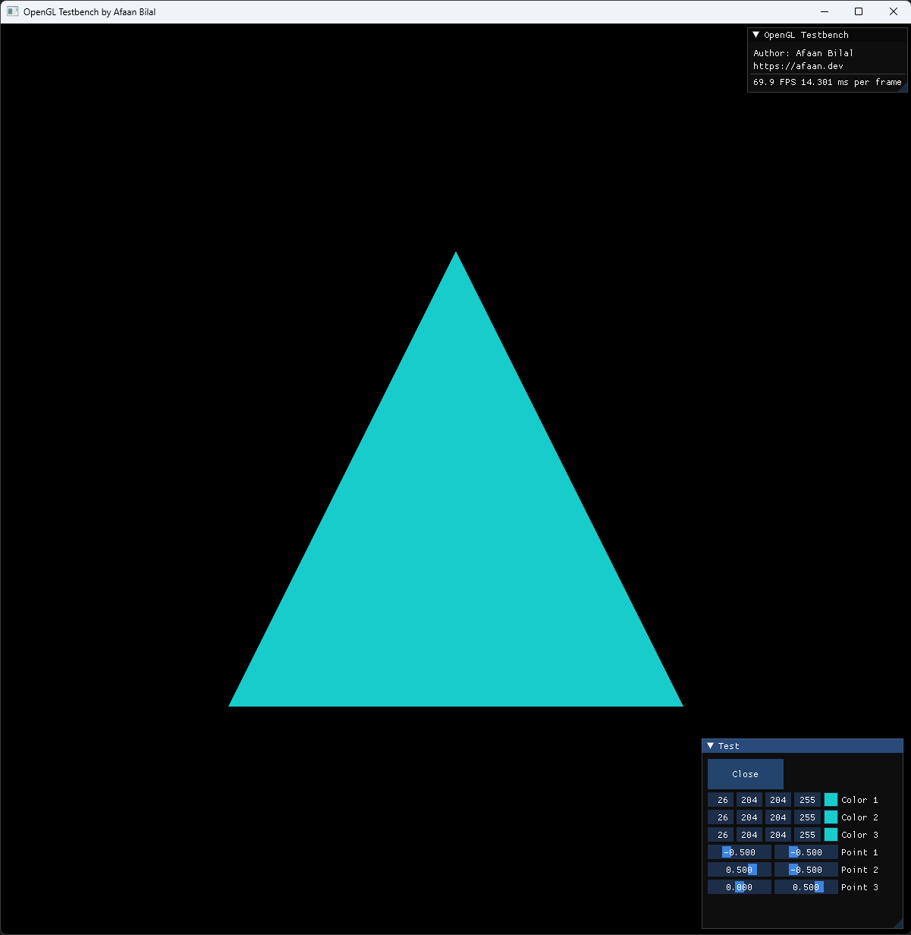This screenshot has height=935, width=911.
Task: Open the Color 3 swatch picker
Action: pos(831,835)
